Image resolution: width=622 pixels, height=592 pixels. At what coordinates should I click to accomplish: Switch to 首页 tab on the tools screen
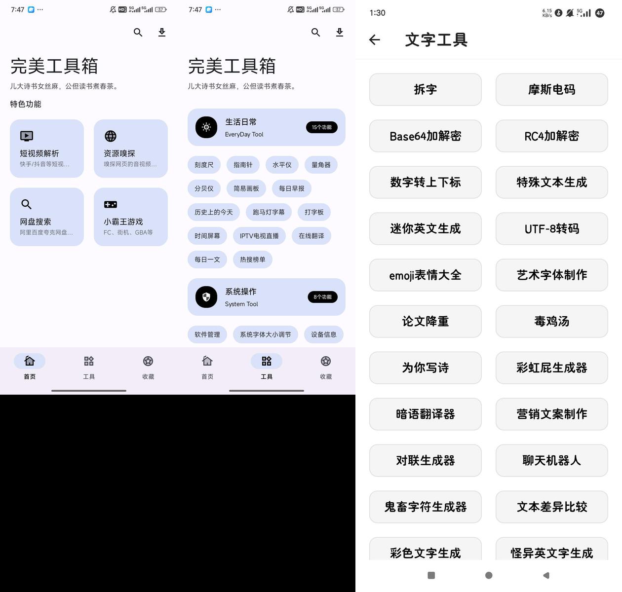(207, 367)
